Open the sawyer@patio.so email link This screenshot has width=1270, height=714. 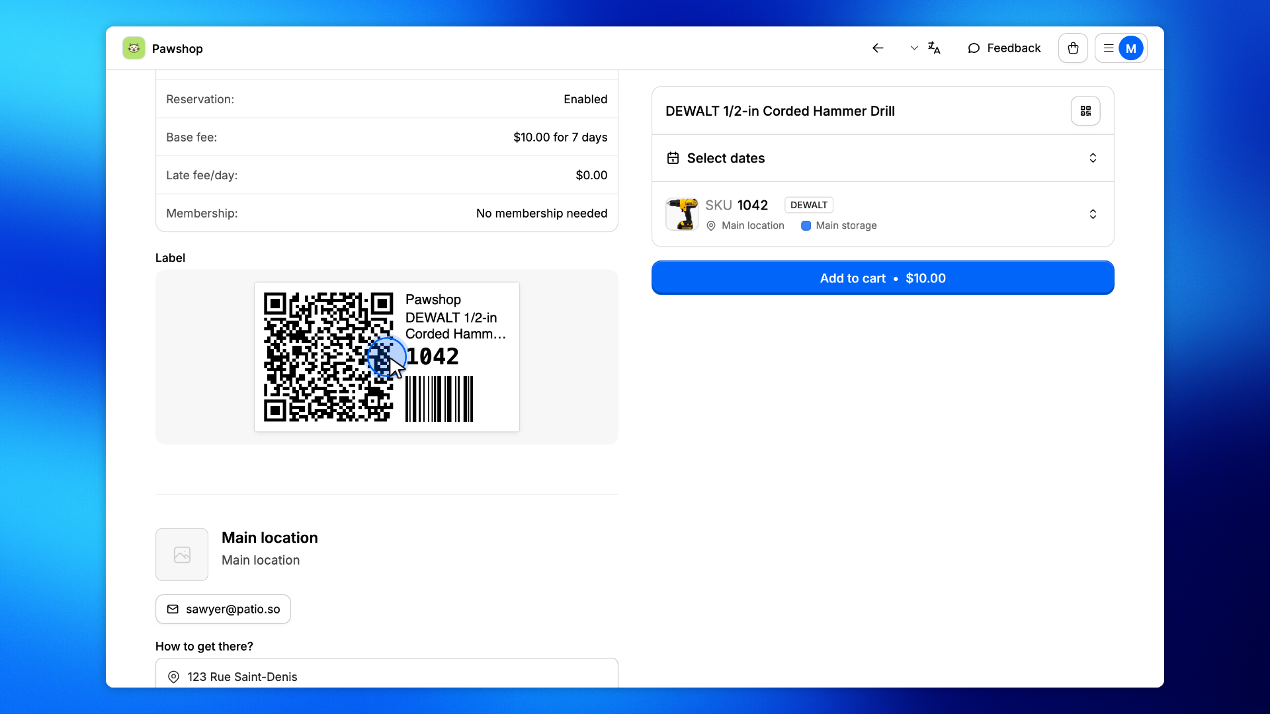[223, 609]
